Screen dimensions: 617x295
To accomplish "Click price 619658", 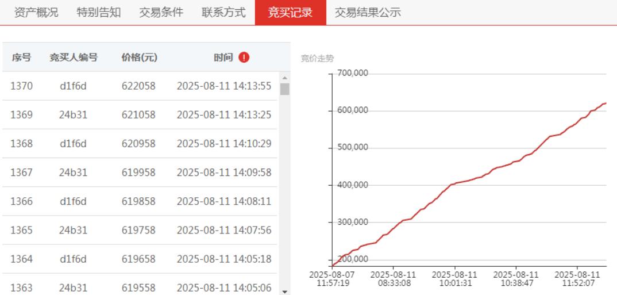I will pyautogui.click(x=138, y=259).
